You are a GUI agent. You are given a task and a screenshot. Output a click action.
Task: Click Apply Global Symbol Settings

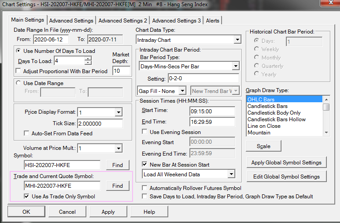[286, 163]
